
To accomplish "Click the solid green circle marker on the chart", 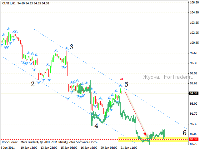I will [79, 92].
